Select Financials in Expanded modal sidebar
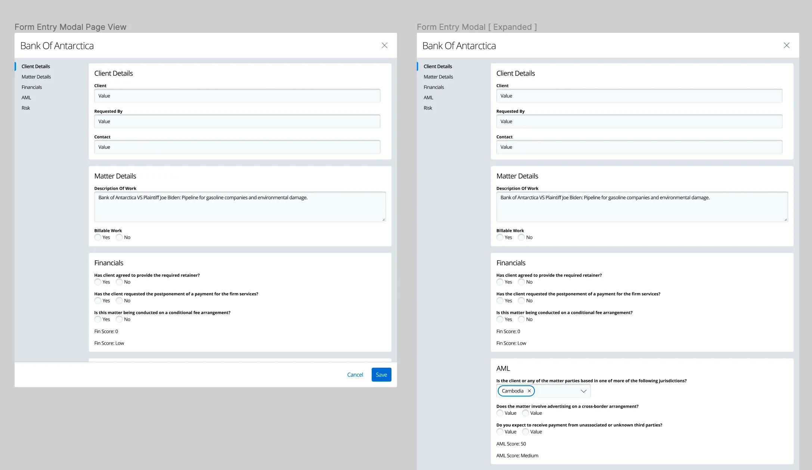 [434, 87]
